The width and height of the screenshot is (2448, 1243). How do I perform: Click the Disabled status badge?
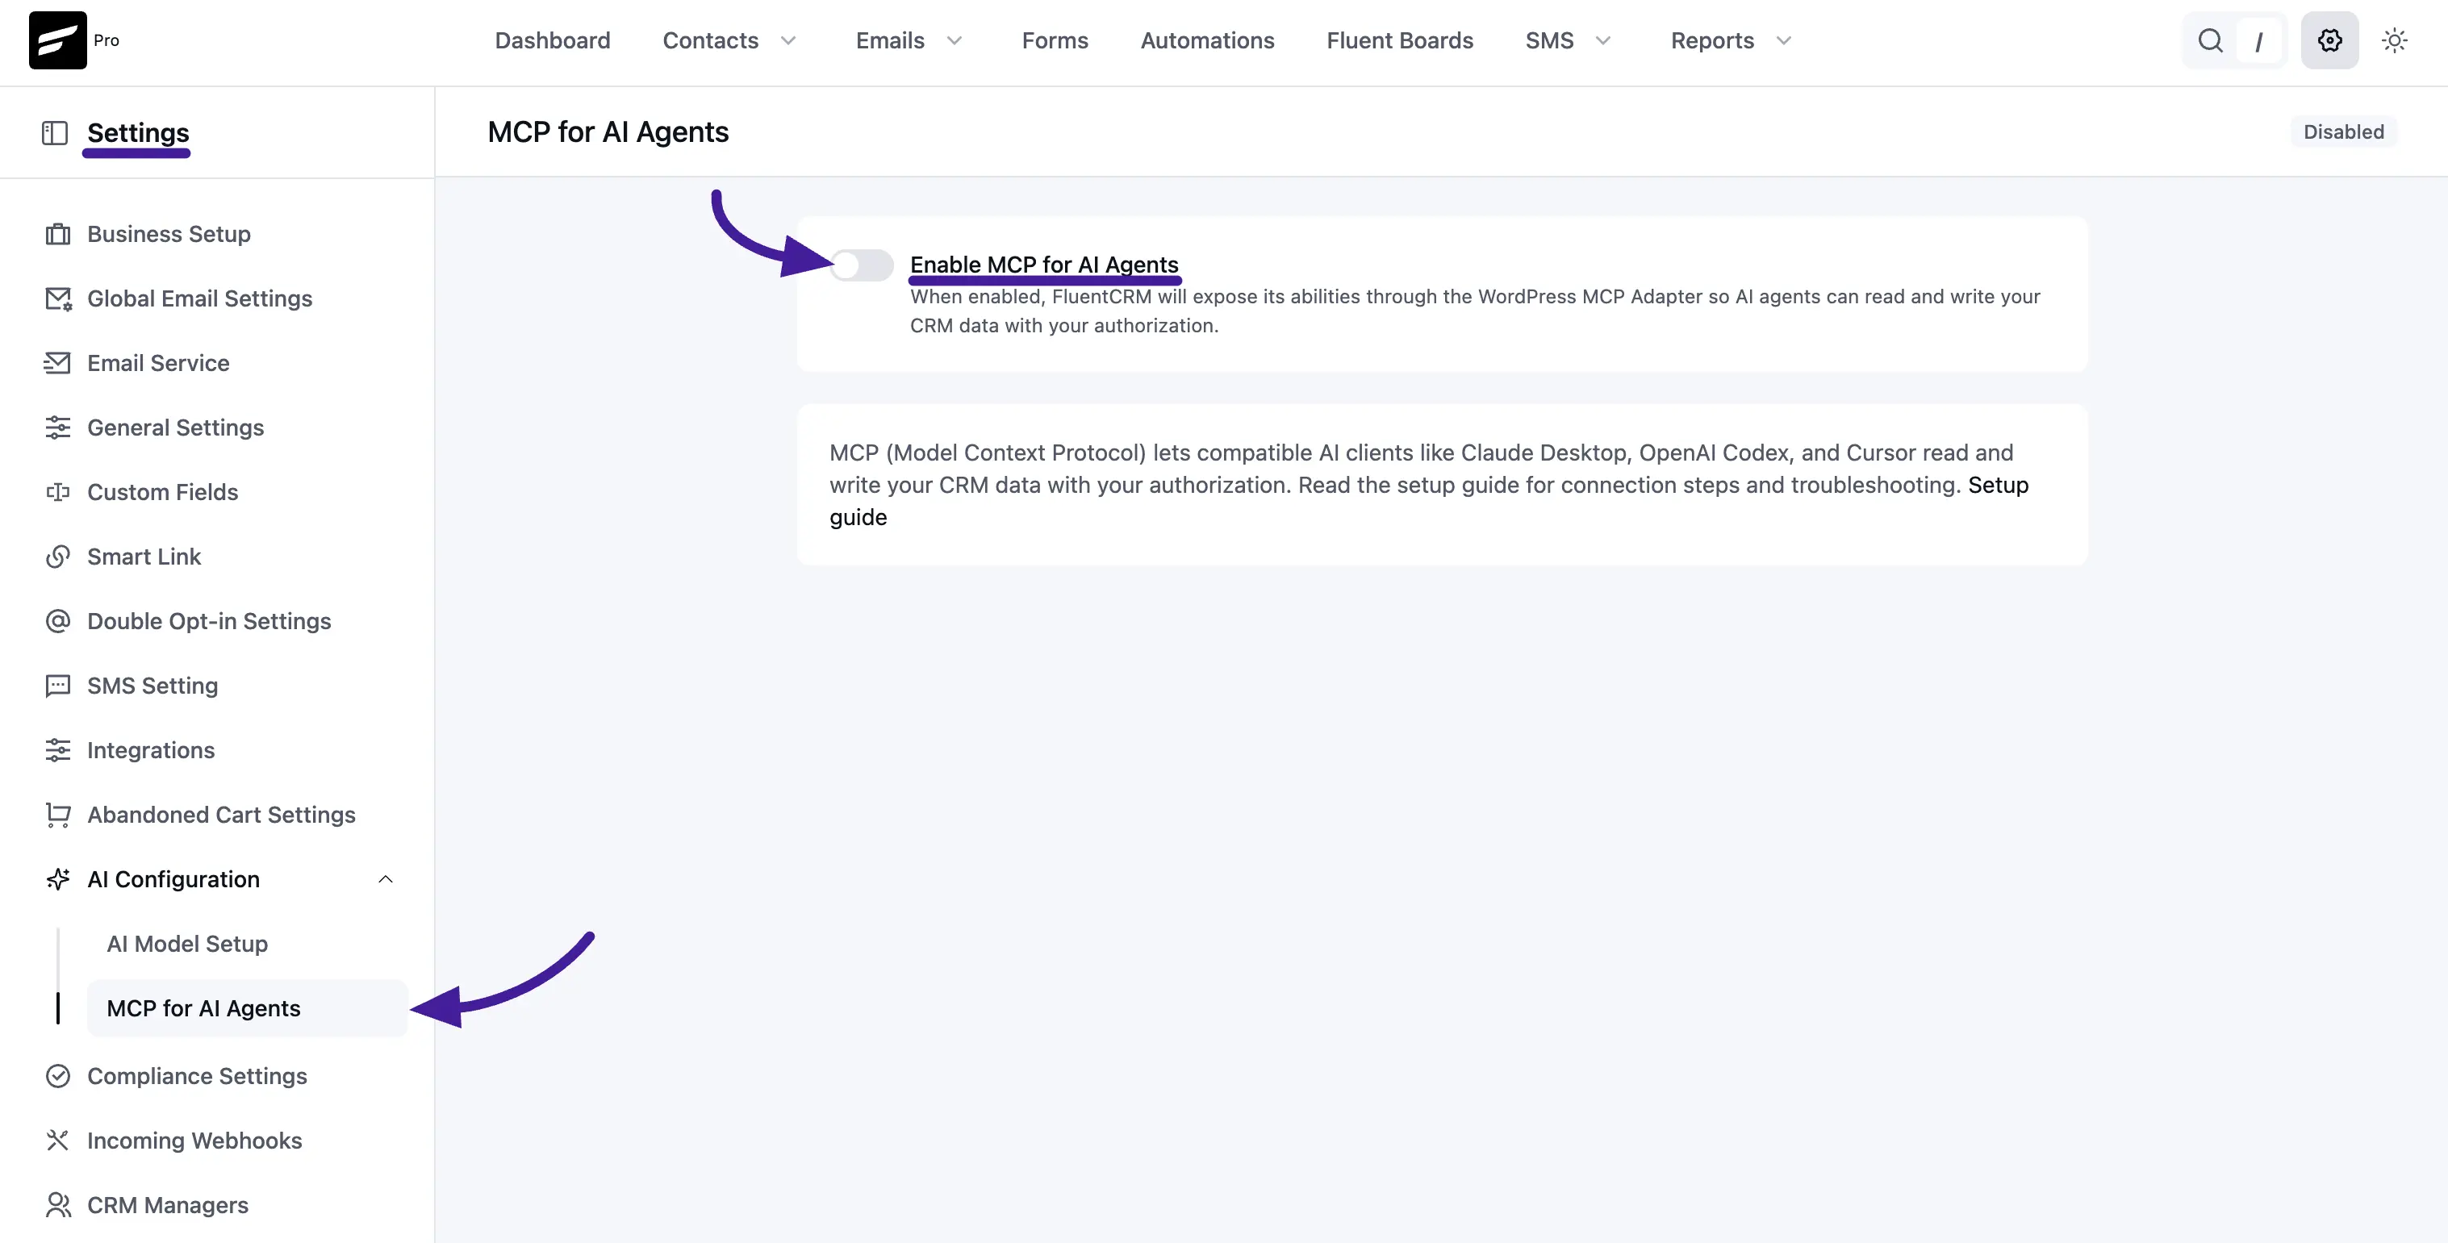(2343, 132)
